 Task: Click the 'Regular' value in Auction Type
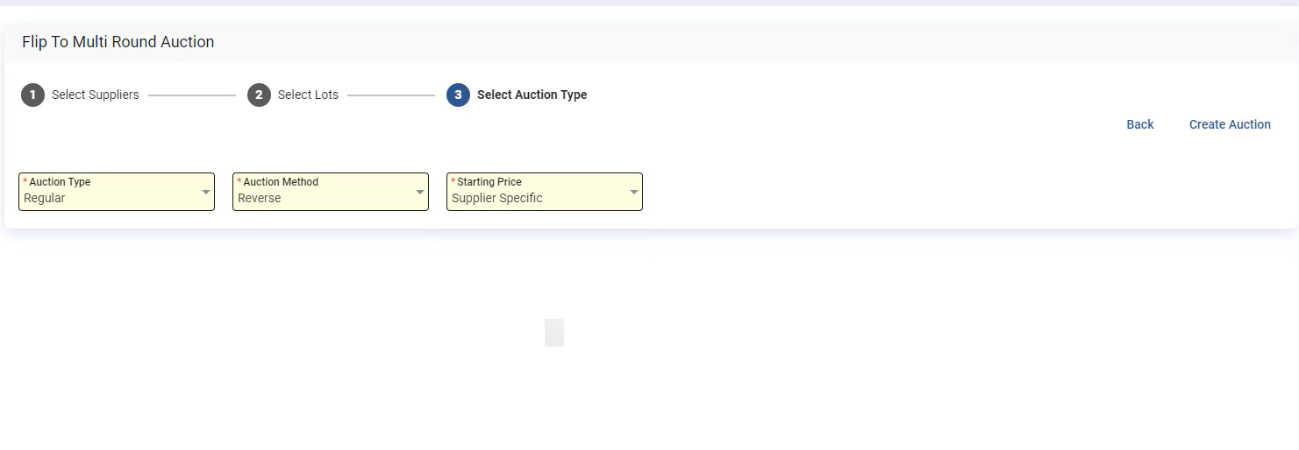45,198
